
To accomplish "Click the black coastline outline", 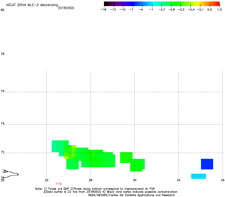I will (11, 174).
